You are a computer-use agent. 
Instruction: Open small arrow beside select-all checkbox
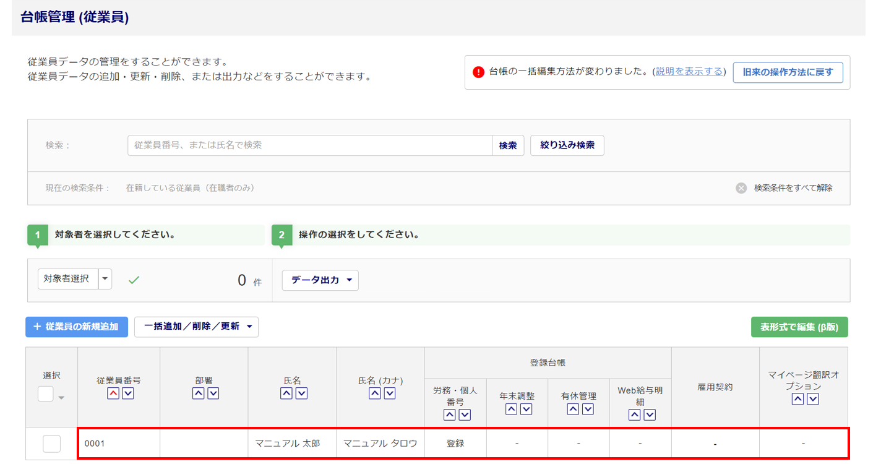coord(61,398)
